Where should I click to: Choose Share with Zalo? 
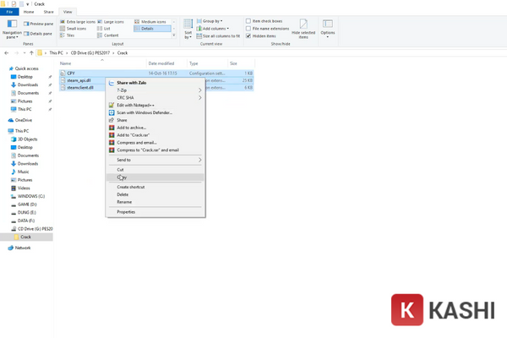155,83
